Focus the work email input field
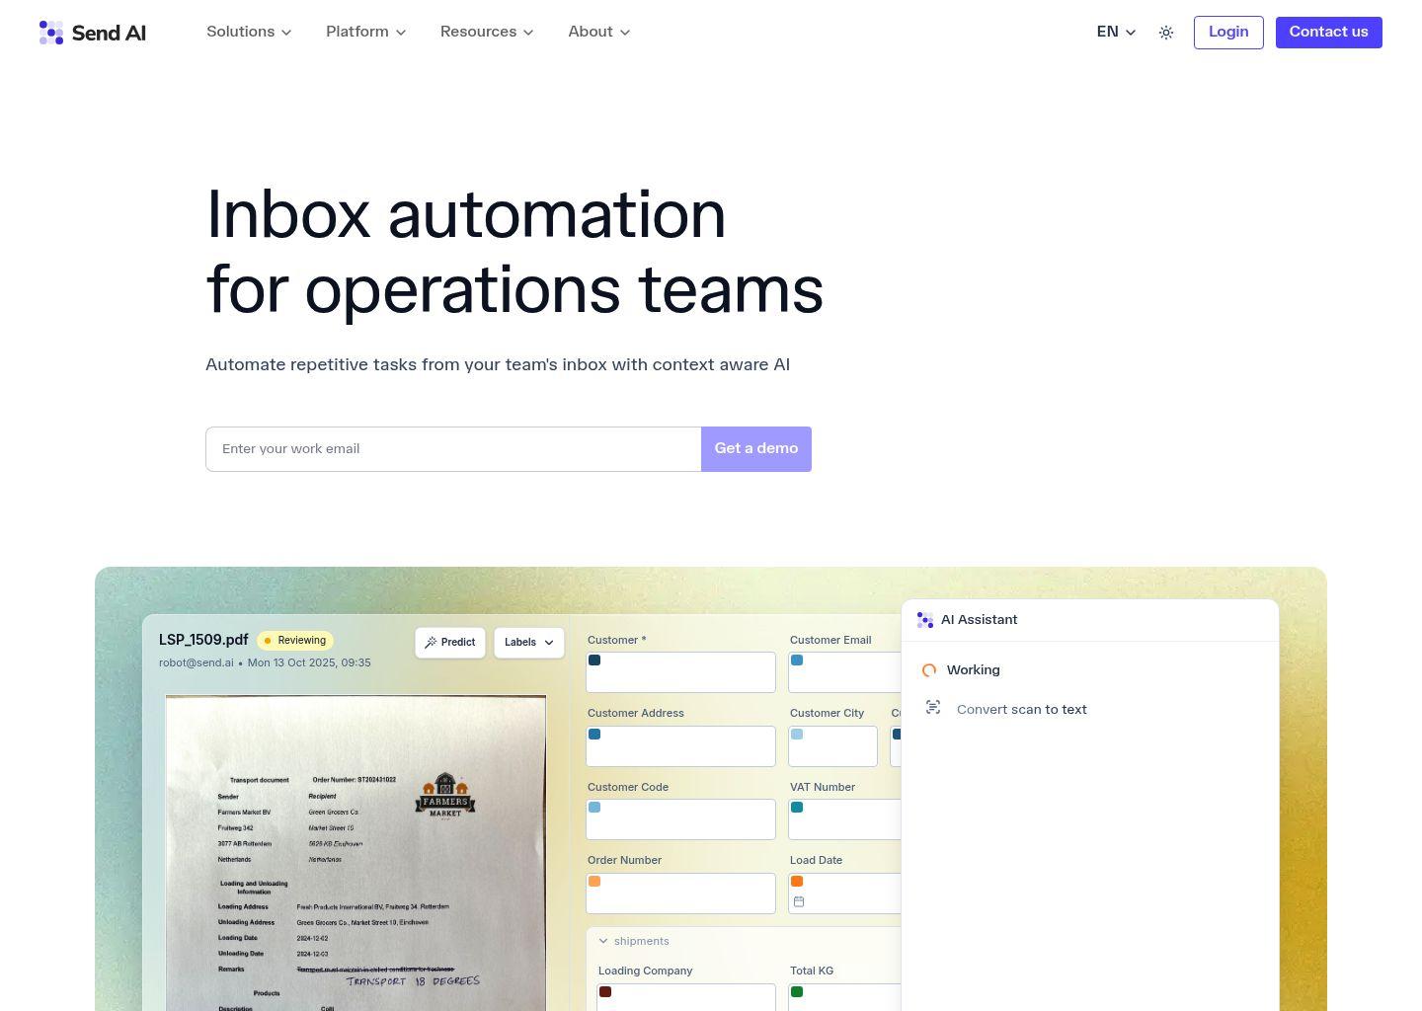This screenshot has height=1011, width=1422. (453, 449)
